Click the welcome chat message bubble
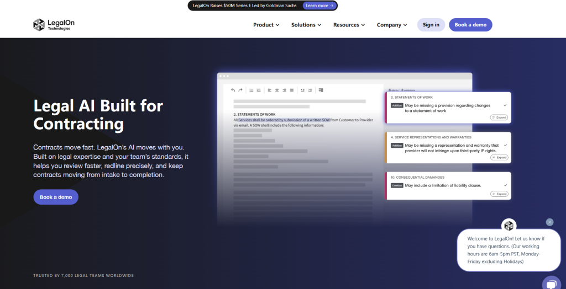This screenshot has height=289, width=566. pyautogui.click(x=509, y=250)
